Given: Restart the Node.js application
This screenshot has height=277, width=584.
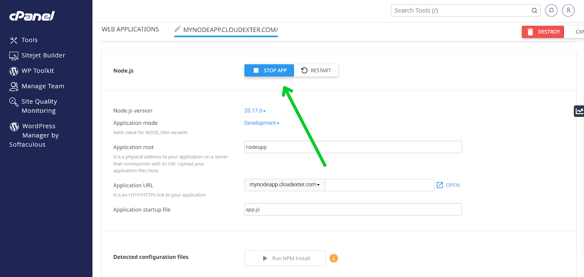Looking at the screenshot, I should coord(316,71).
